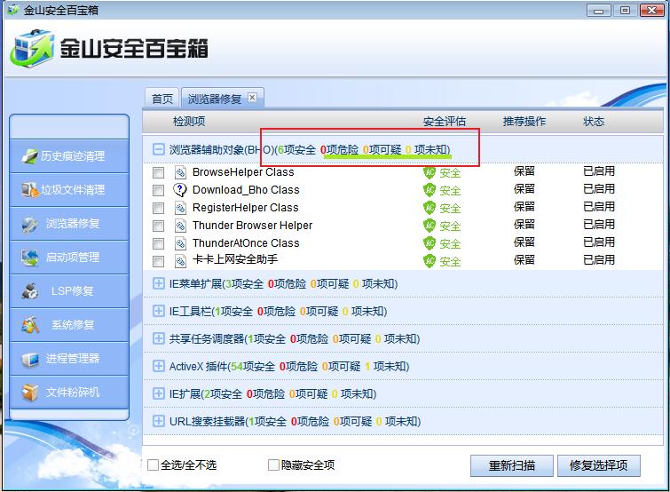This screenshot has height=492, width=670.
Task: Close the 浏览器修复 tab
Action: 253,98
